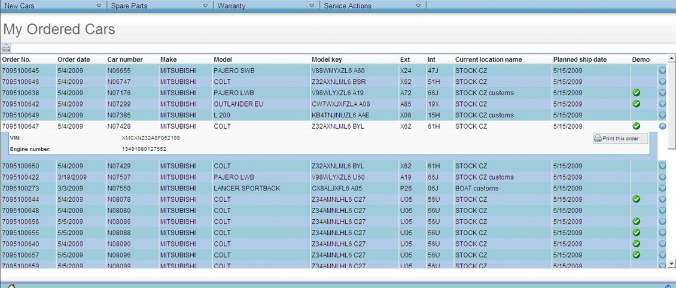The width and height of the screenshot is (676, 288).
Task: Click location cell BOAT customs
Action: point(477,188)
